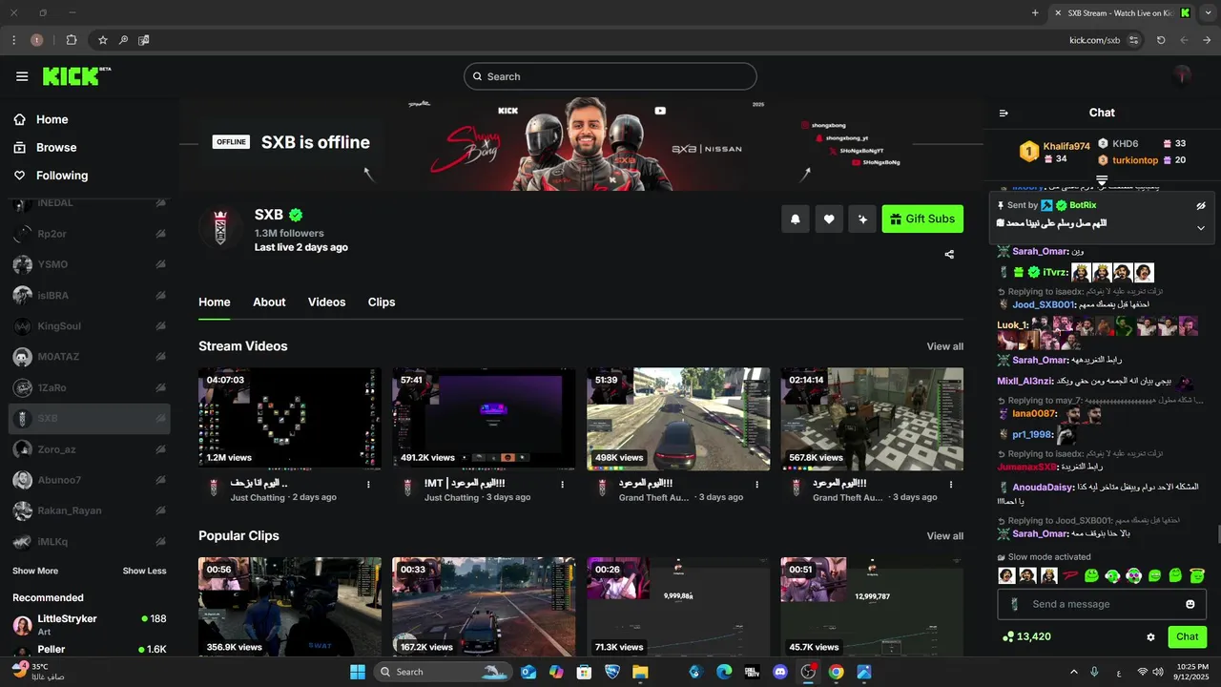Image resolution: width=1221 pixels, height=687 pixels.
Task: Open options for the 498K views video
Action: coord(756,484)
